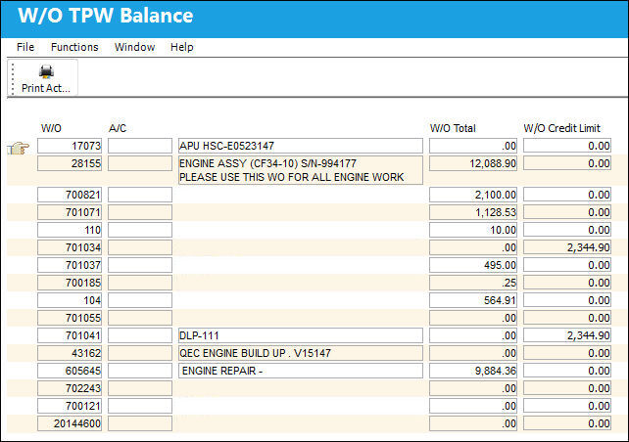
Task: Click the Print Activity printer icon
Action: (46, 71)
